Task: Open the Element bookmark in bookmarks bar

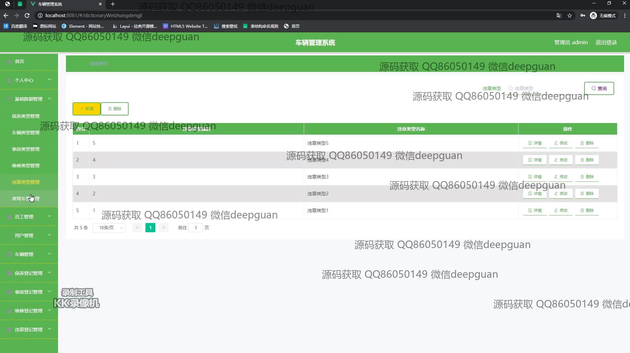Action: 83,26
